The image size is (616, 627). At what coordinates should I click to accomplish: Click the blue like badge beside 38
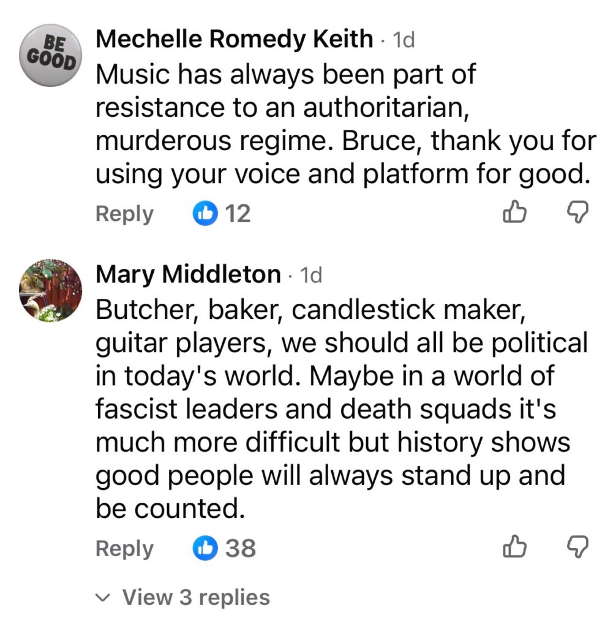[x=205, y=548]
